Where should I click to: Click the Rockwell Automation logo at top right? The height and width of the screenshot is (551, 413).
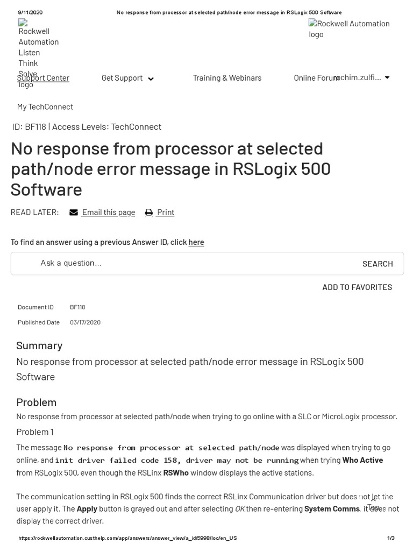pos(349,29)
